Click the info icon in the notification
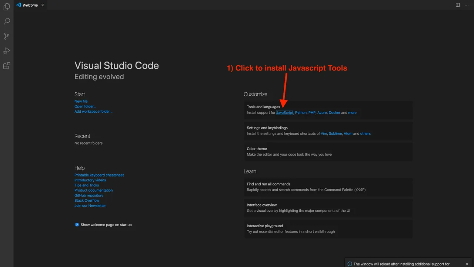474x267 pixels. pyautogui.click(x=350, y=264)
